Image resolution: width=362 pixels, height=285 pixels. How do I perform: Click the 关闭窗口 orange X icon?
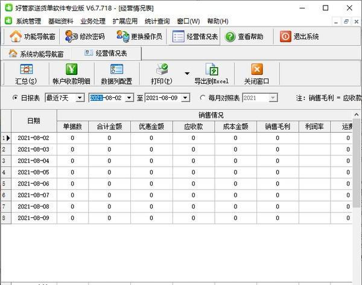pos(257,69)
